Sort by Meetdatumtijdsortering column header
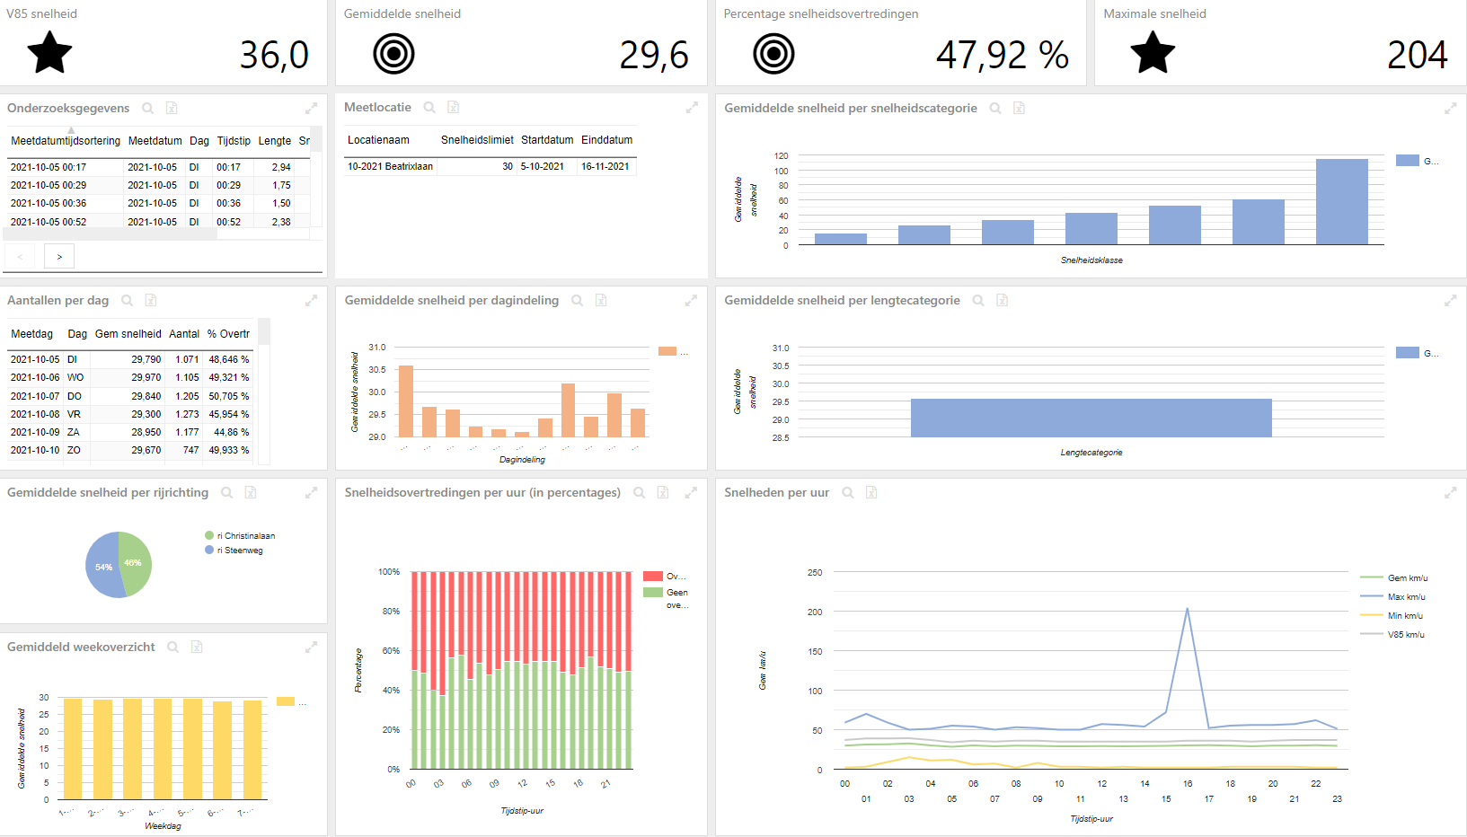Image resolution: width=1467 pixels, height=837 pixels. [66, 141]
